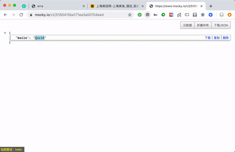Viewport: 235px width, 152px height.
Task: Bookmark this page with the star icon
Action: click(130, 15)
